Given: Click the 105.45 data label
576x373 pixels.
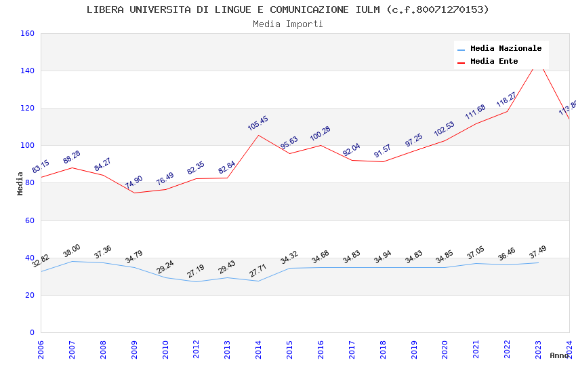Looking at the screenshot, I should pyautogui.click(x=258, y=123).
